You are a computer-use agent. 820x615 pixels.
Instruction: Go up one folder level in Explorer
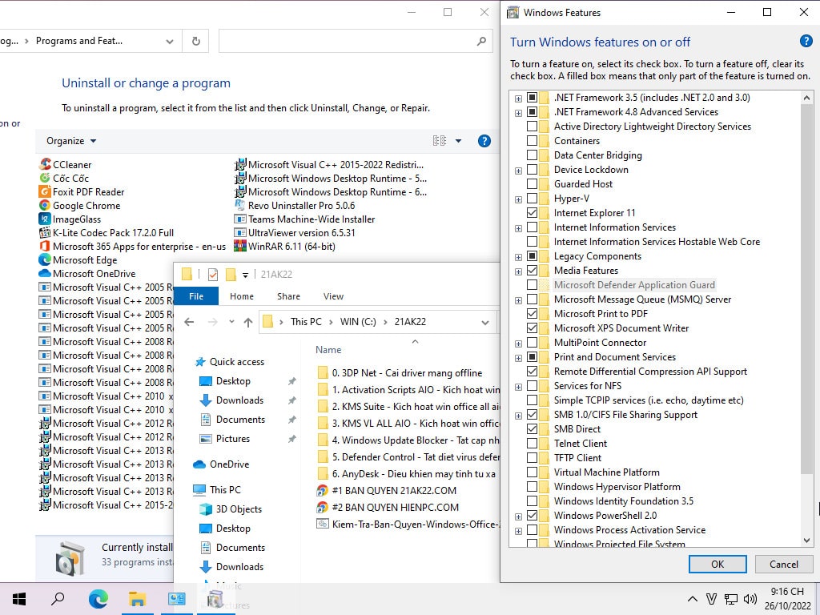[x=248, y=322]
